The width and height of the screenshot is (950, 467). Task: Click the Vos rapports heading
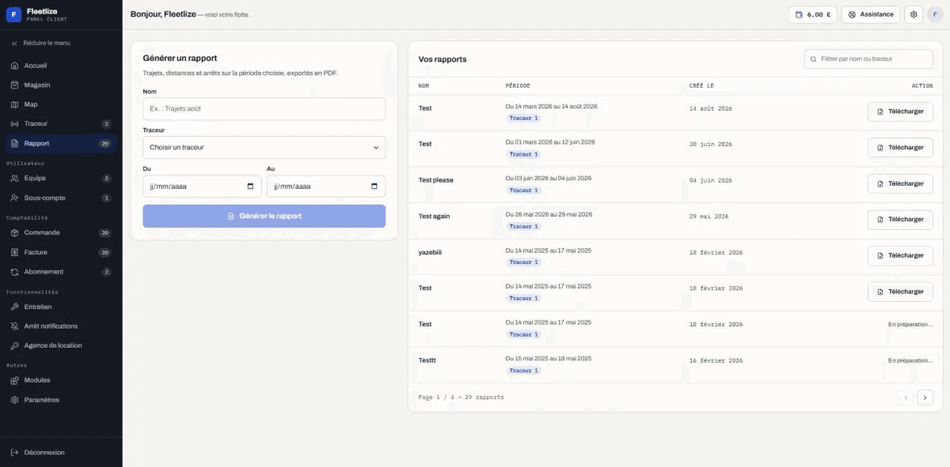443,59
